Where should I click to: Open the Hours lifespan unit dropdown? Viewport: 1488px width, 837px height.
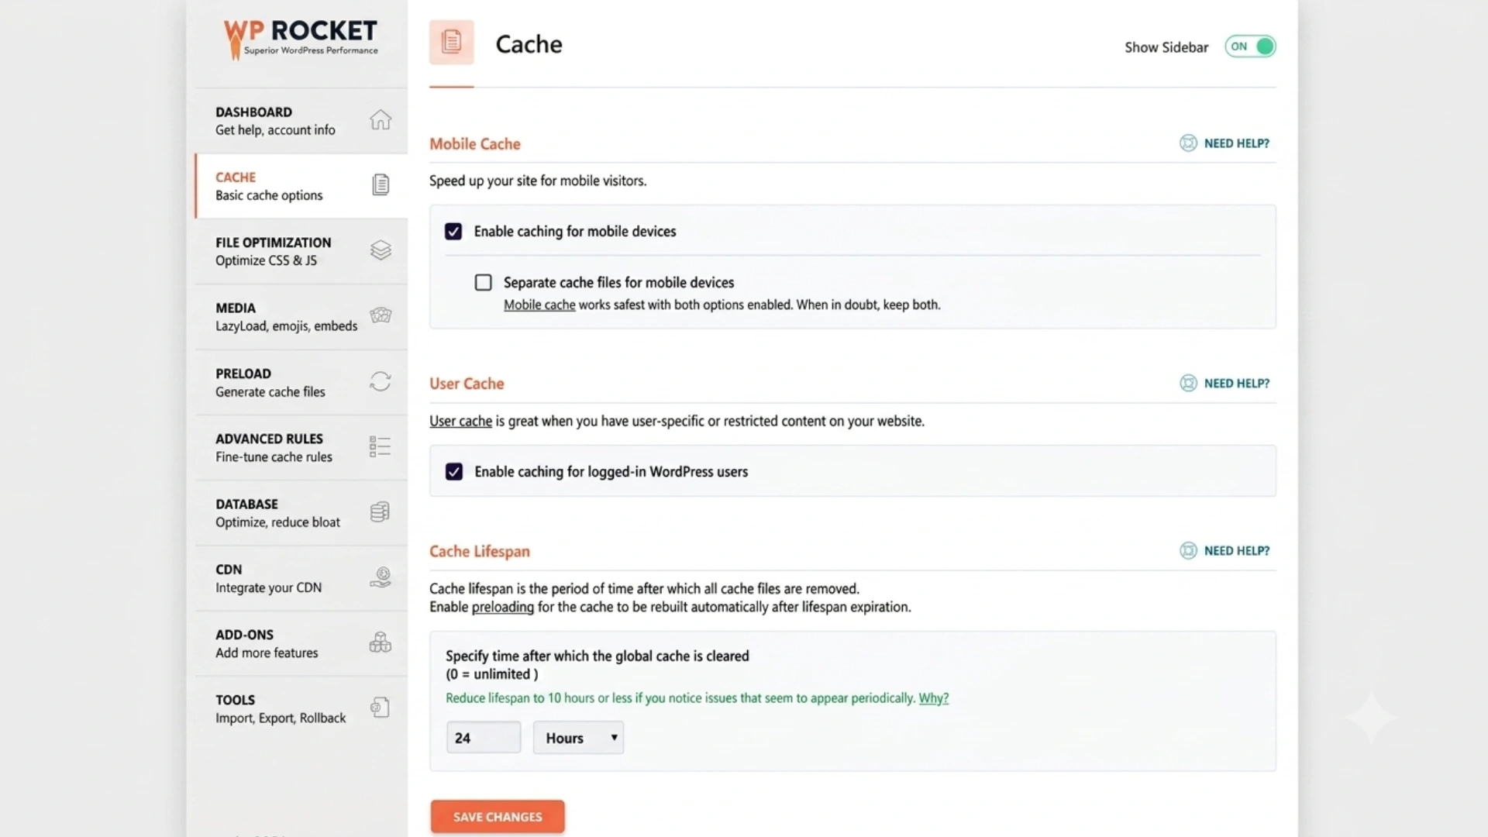pos(578,738)
